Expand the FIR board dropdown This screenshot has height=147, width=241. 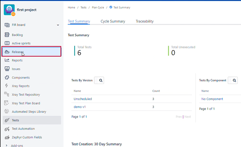click(58, 25)
